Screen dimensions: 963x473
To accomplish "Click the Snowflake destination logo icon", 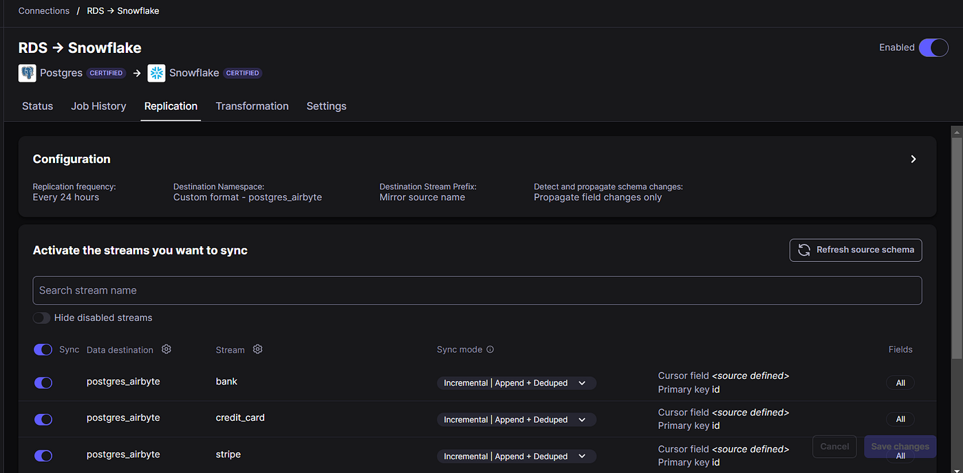I will [x=156, y=73].
